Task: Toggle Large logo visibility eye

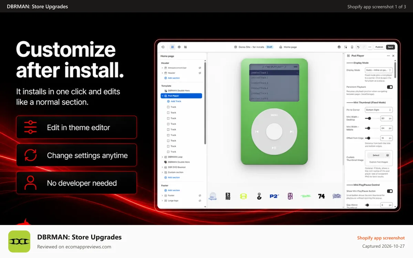Action: pos(200,201)
